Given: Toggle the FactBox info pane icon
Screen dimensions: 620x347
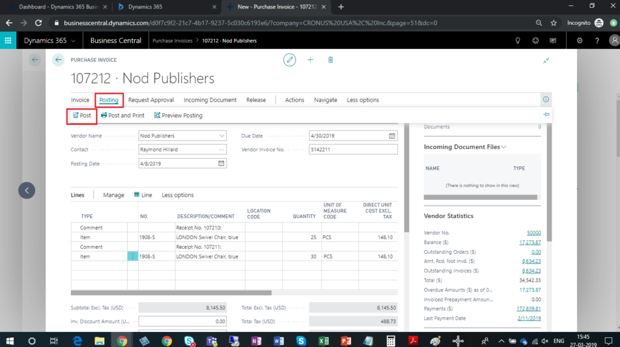Looking at the screenshot, I should 546,100.
